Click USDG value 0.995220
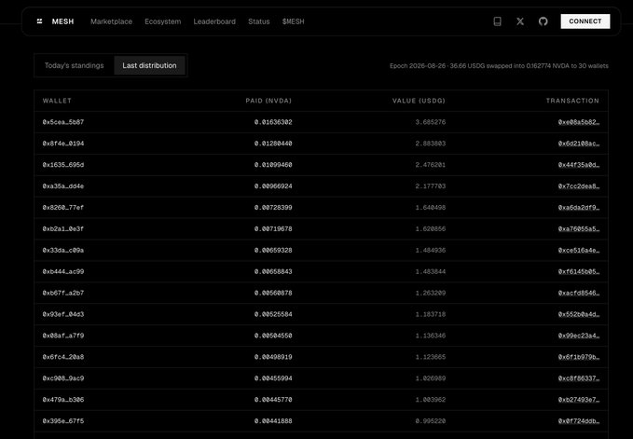The image size is (633, 439). (x=431, y=421)
